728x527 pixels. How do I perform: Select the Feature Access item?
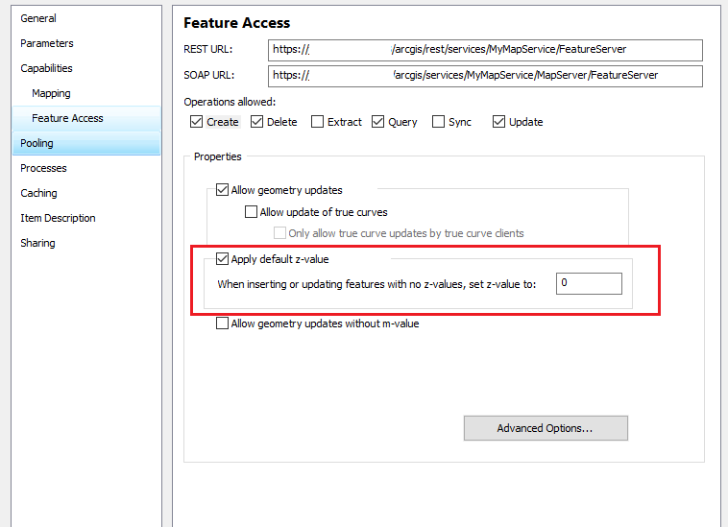pyautogui.click(x=67, y=118)
